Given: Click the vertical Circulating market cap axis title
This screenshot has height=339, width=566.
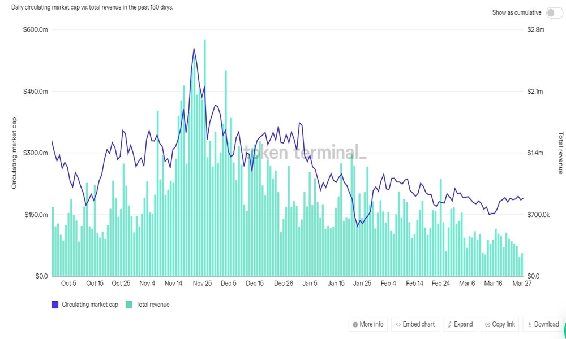Looking at the screenshot, I should point(14,153).
